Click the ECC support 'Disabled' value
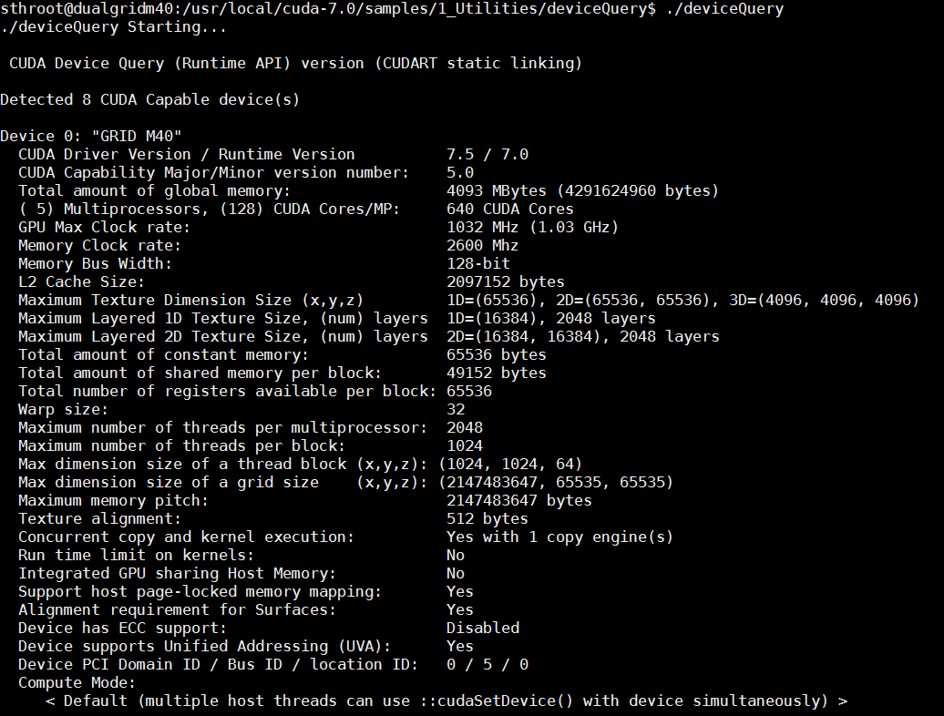This screenshot has width=944, height=716. 482,628
